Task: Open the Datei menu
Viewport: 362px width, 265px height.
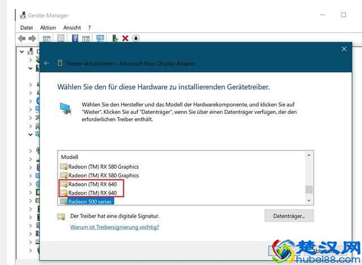Action: click(27, 28)
